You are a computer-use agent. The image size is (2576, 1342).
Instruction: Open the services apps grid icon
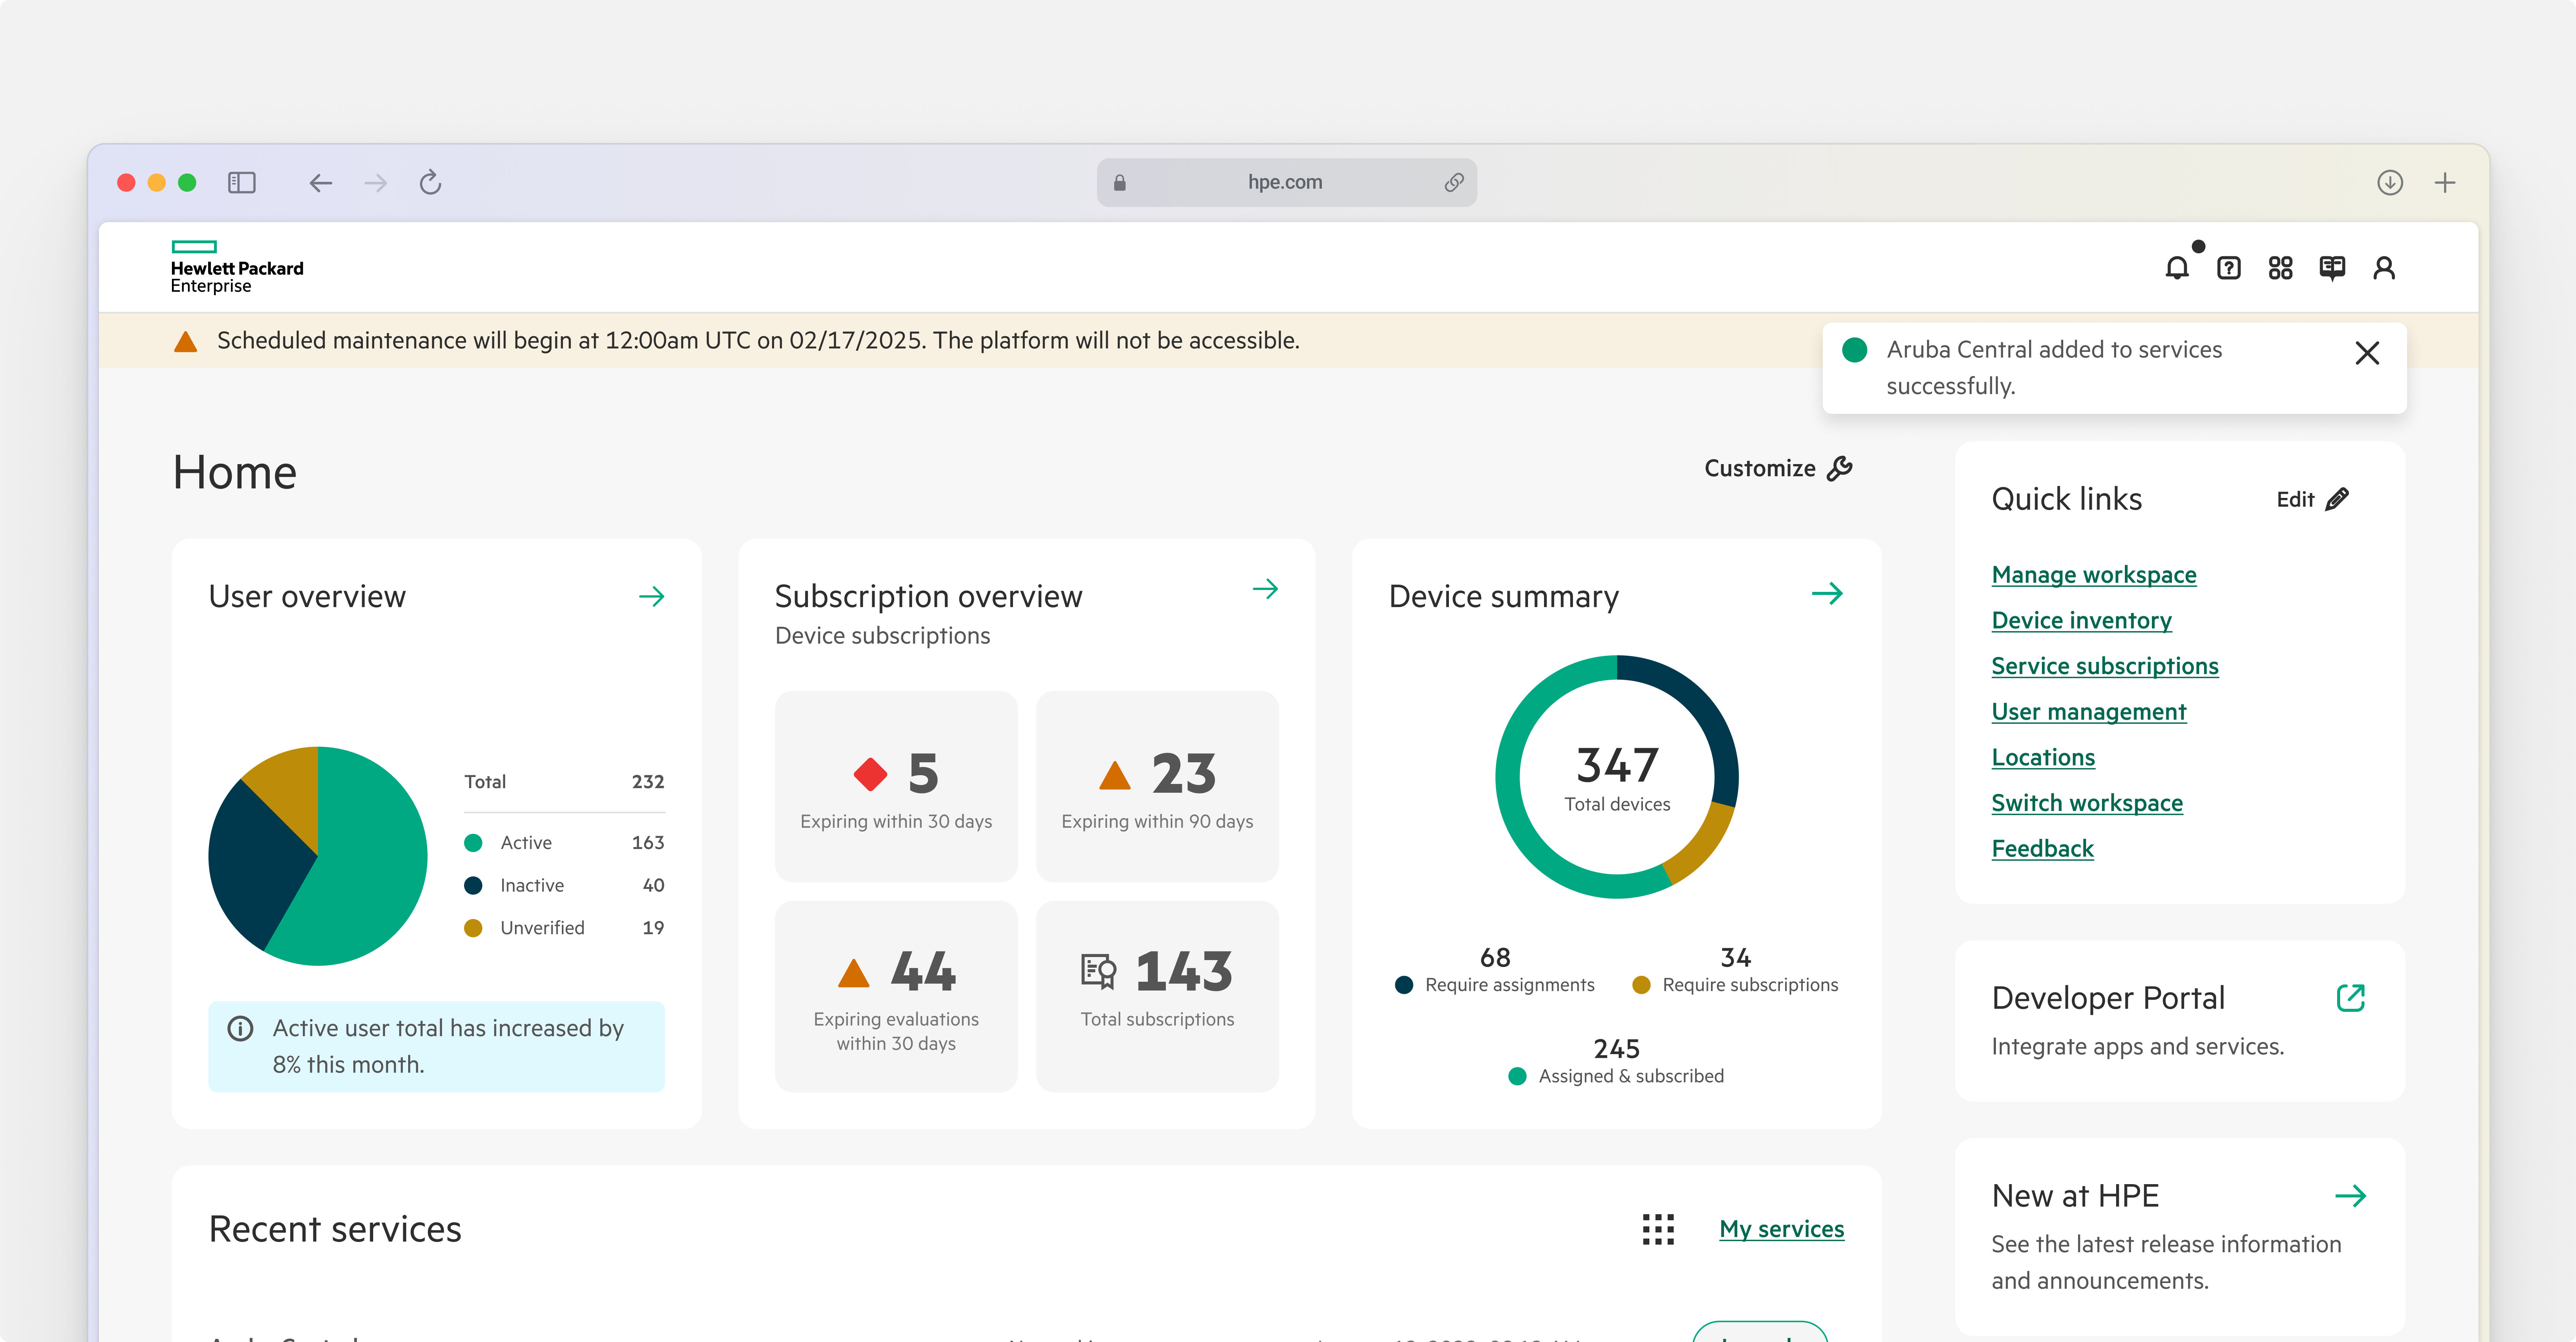click(x=2280, y=268)
